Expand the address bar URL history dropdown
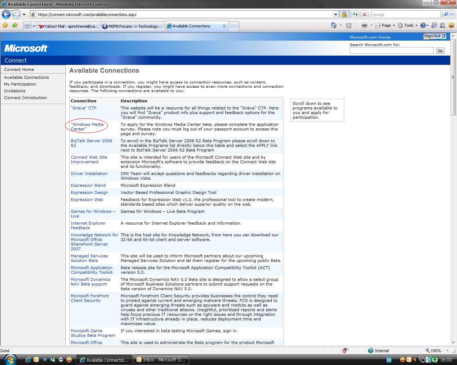The width and height of the screenshot is (457, 365). 336,15
